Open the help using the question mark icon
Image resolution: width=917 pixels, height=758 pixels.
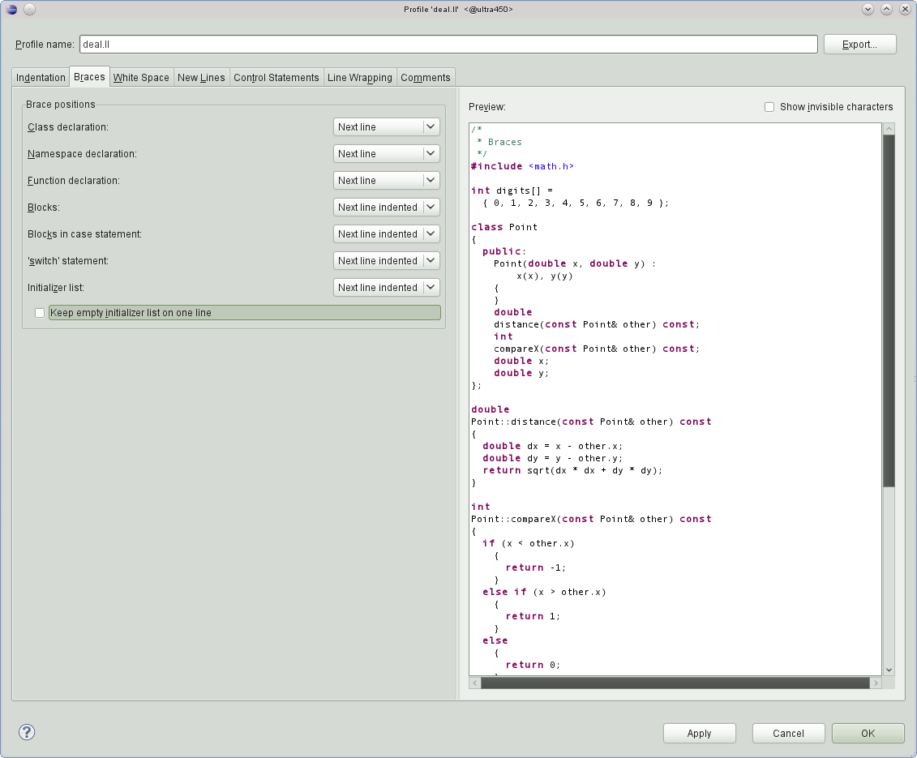27,732
